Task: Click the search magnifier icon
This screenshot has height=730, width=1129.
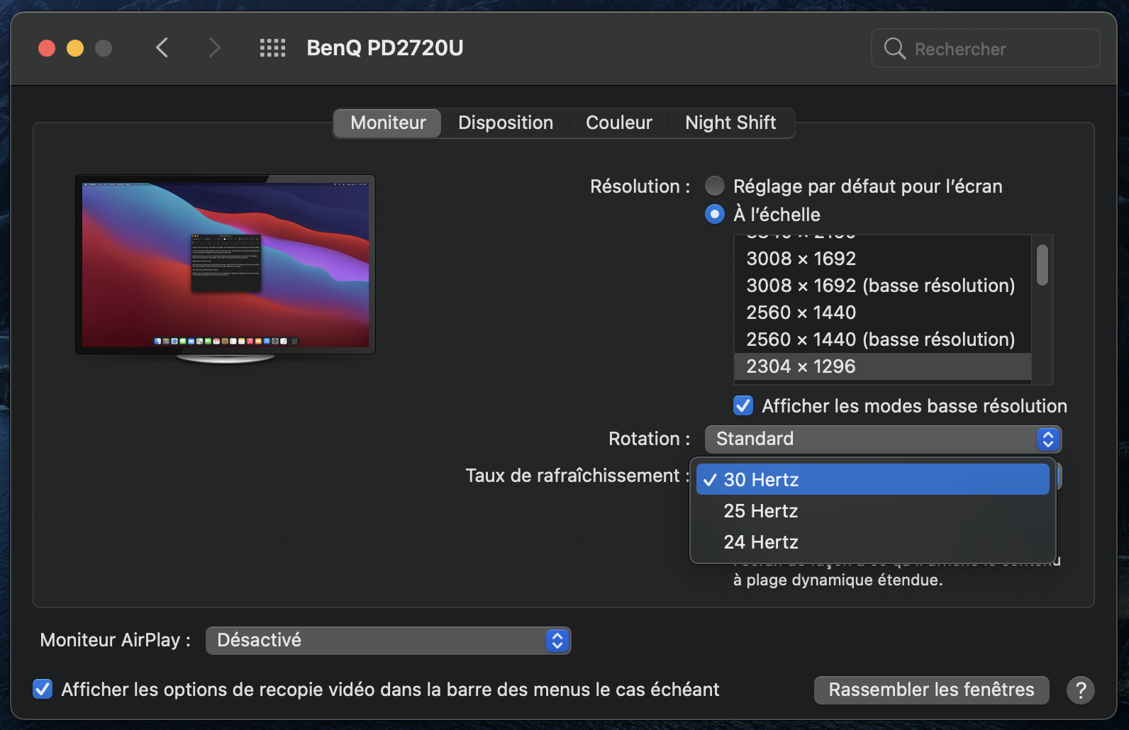Action: [895, 49]
